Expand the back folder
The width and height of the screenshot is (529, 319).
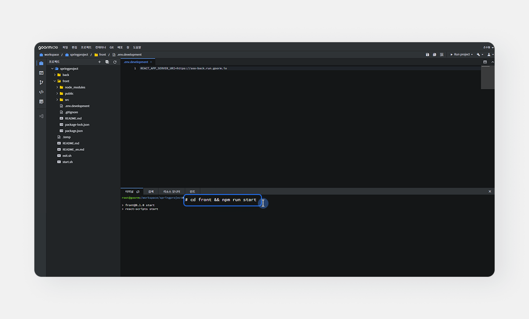pos(55,75)
